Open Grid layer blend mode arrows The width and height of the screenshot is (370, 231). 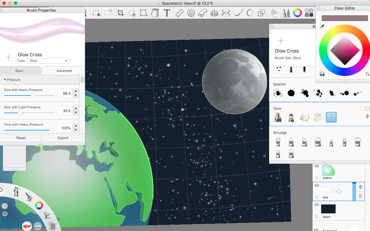360,187
